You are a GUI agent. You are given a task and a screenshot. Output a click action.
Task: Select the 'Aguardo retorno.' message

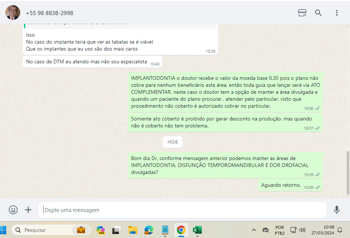291,185
